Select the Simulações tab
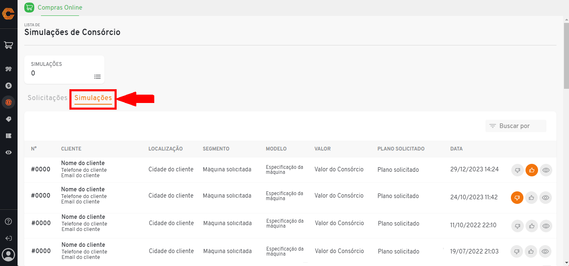This screenshot has height=266, width=569. (x=93, y=98)
